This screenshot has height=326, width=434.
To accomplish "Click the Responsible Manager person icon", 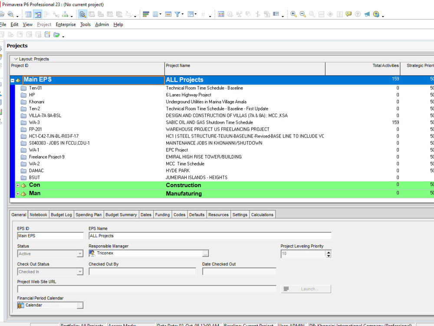I will [x=92, y=253].
